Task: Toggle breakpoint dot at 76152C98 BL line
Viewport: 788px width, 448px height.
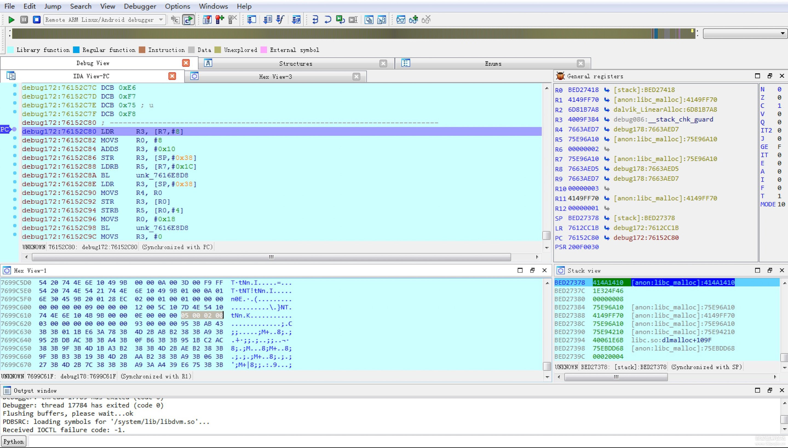Action: (15, 226)
